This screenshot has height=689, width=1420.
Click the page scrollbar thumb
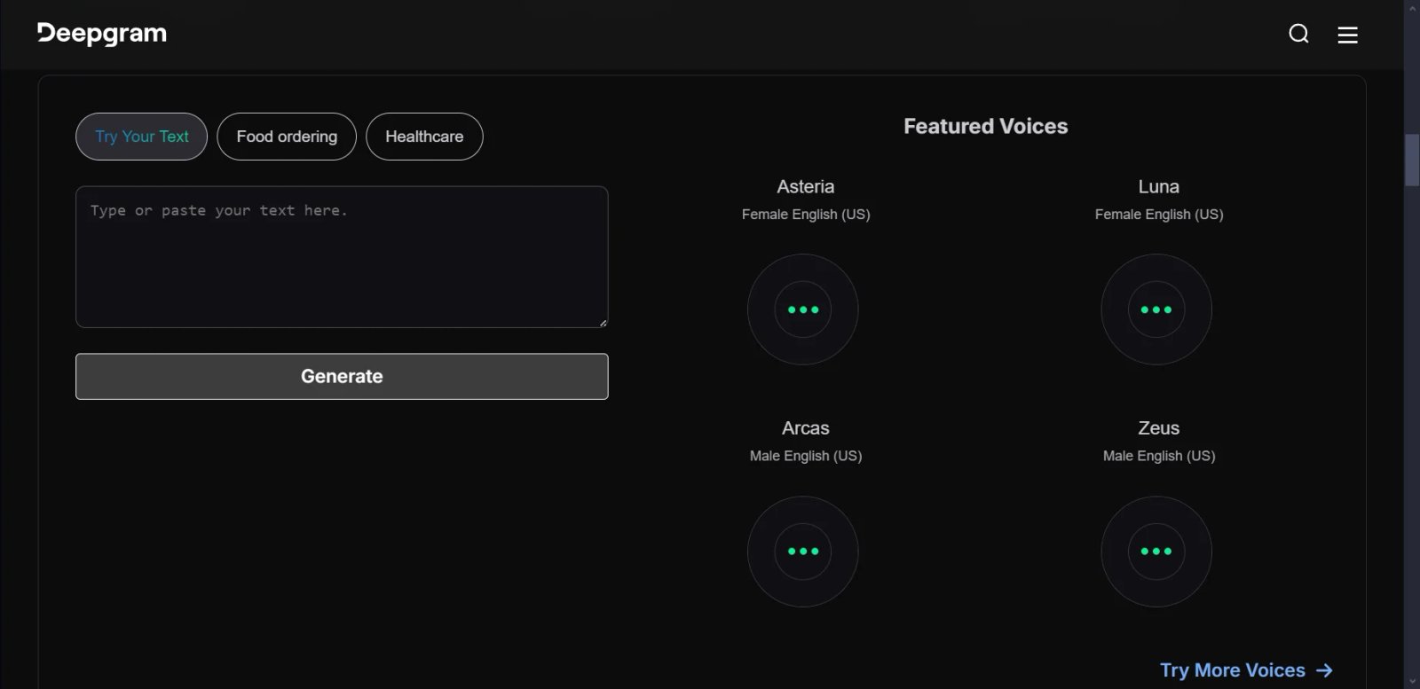pos(1412,160)
